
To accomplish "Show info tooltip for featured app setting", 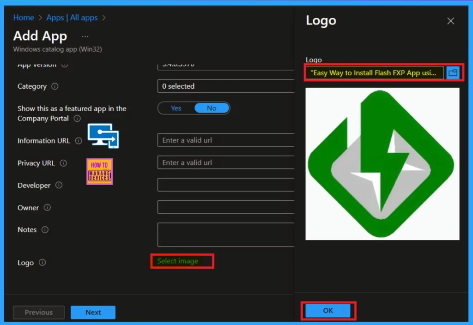I will coord(77,119).
